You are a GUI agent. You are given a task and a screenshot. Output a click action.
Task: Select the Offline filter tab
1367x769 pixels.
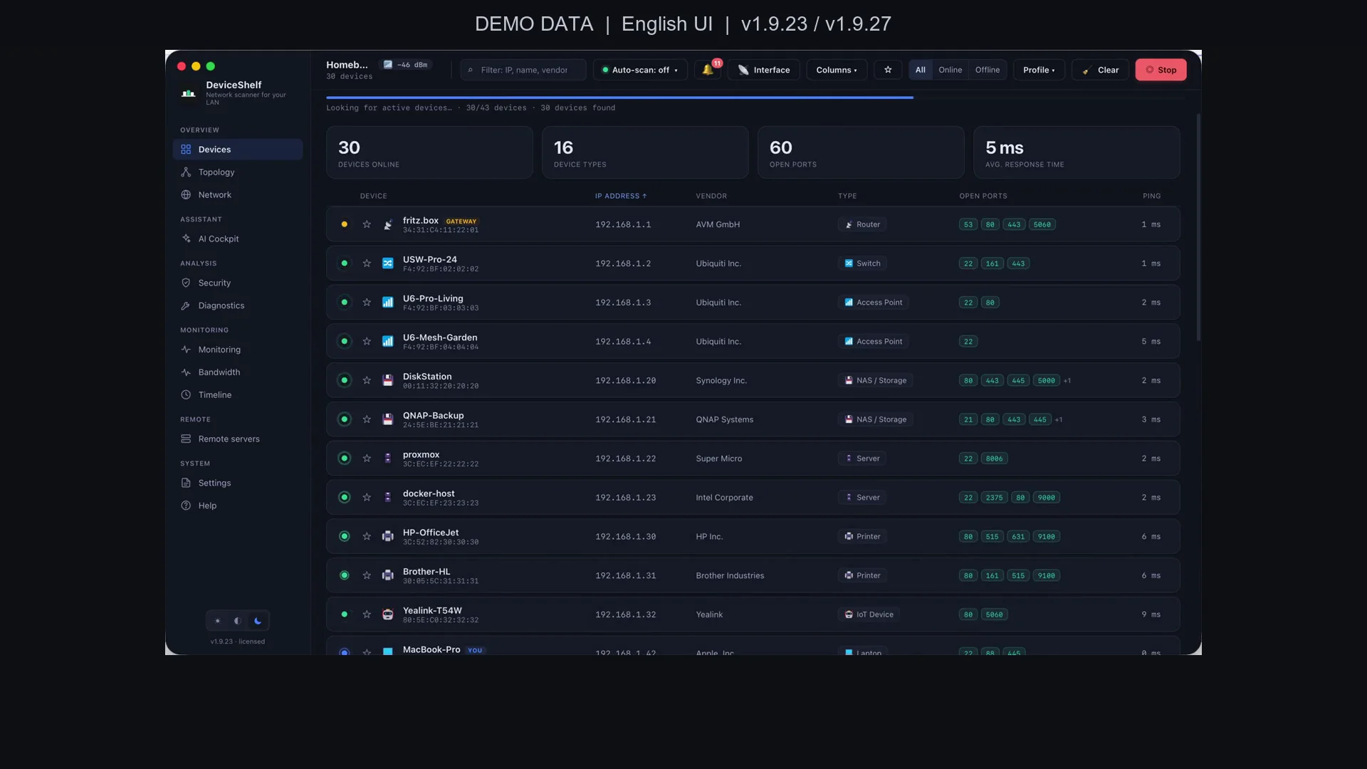987,70
